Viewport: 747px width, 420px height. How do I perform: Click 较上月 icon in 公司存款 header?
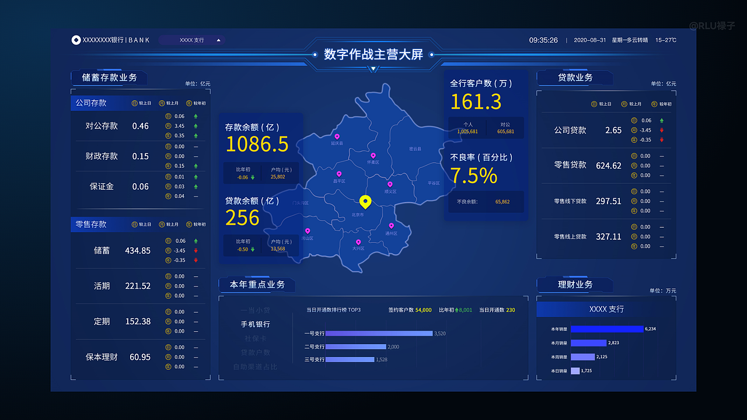(x=162, y=103)
